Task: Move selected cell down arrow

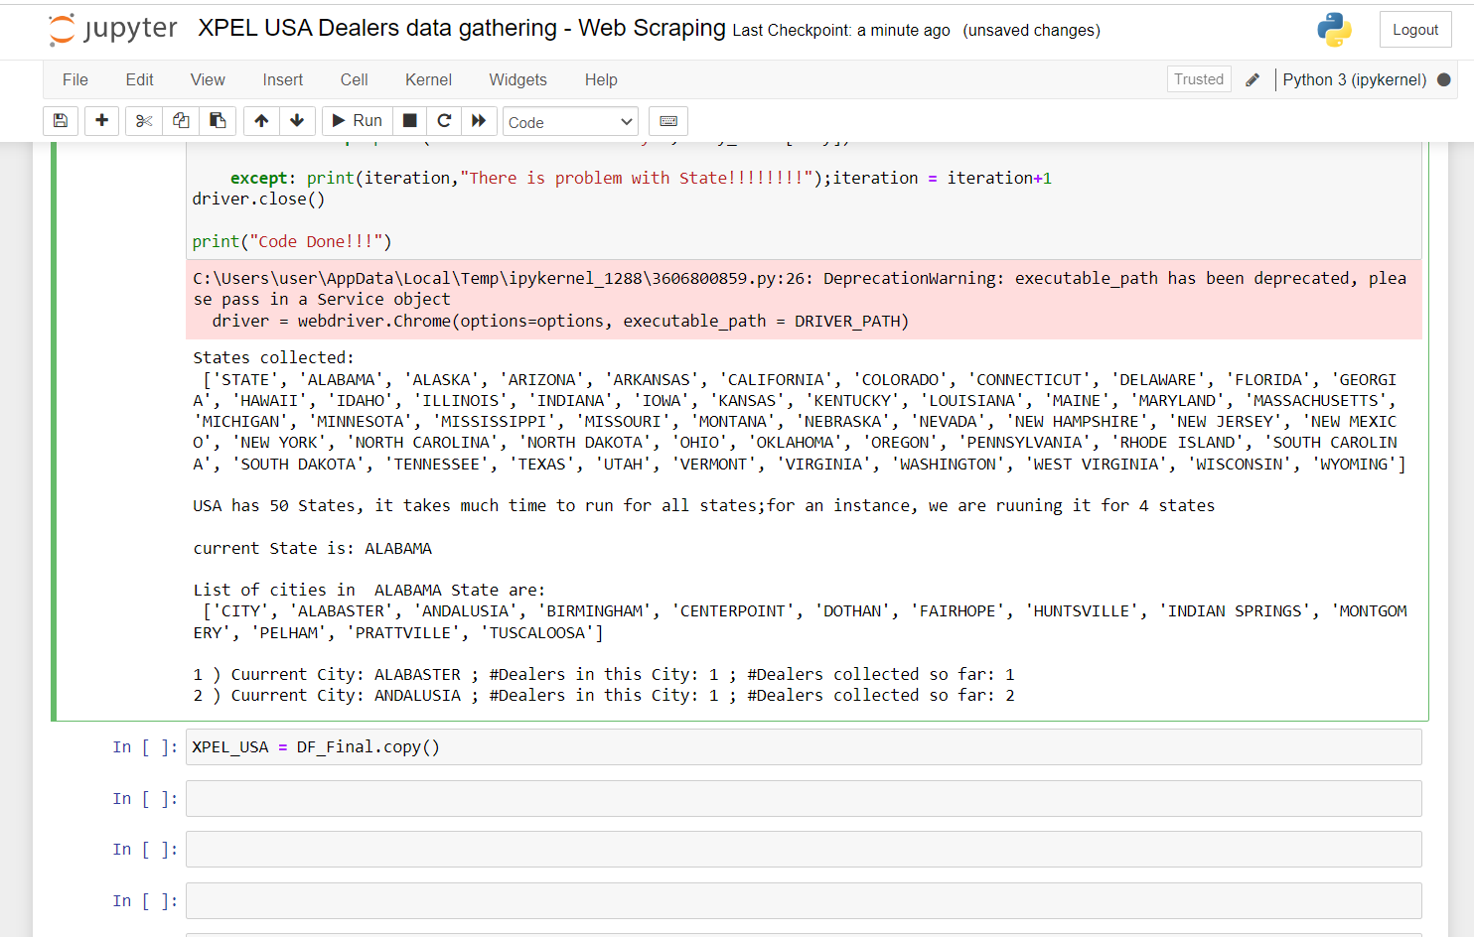Action: click(x=297, y=121)
